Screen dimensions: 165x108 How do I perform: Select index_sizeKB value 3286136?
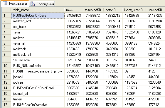click(x=134, y=43)
